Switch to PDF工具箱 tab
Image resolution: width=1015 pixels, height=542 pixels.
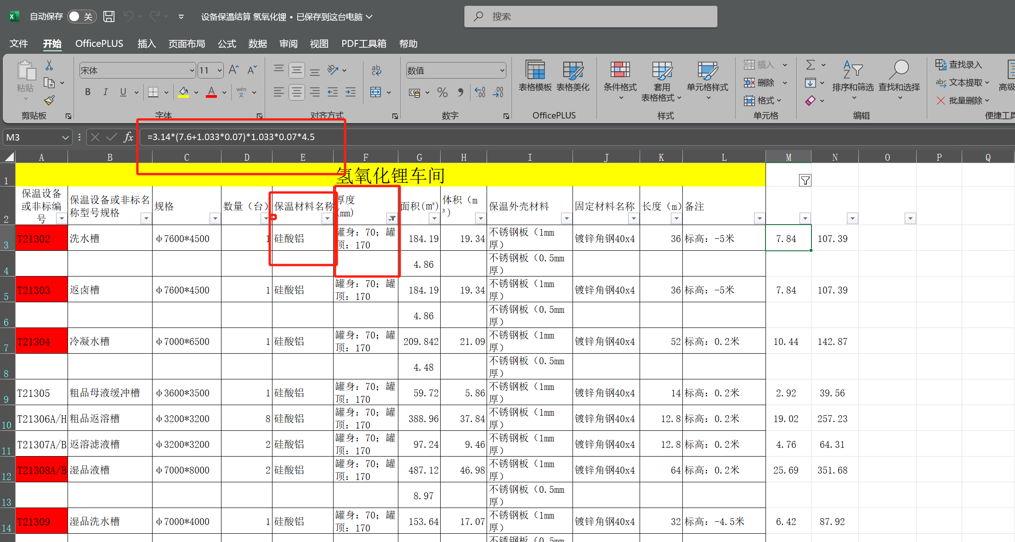364,44
